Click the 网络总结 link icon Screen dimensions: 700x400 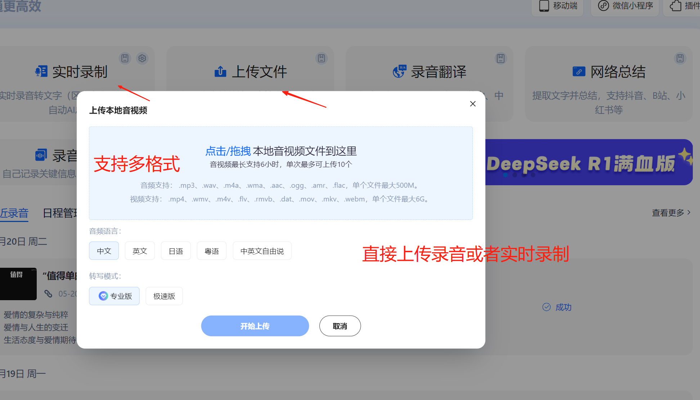tap(579, 71)
